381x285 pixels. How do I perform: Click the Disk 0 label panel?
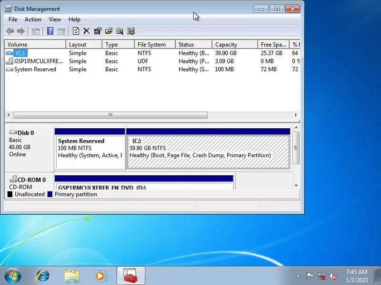(x=29, y=148)
